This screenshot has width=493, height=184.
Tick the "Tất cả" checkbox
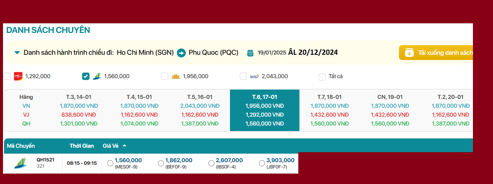pos(322,77)
